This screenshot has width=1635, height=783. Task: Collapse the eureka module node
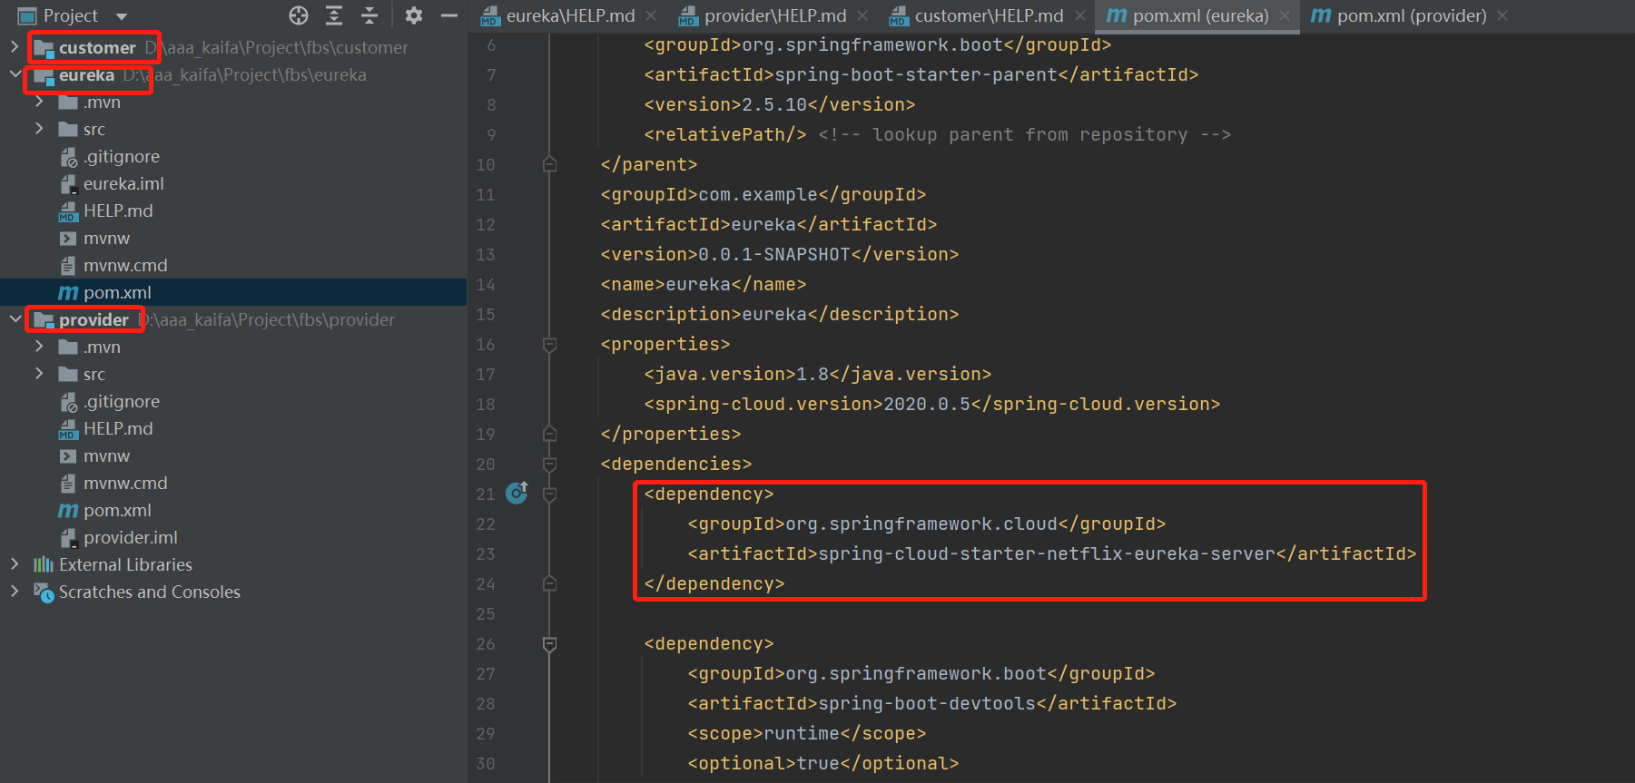click(15, 73)
